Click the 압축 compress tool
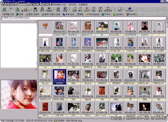Image resolution: width=168 pixels, height=122 pixels. click(x=20, y=14)
